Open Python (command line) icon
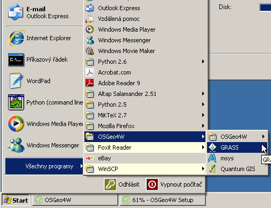The width and height of the screenshot is (271, 208). [16, 102]
